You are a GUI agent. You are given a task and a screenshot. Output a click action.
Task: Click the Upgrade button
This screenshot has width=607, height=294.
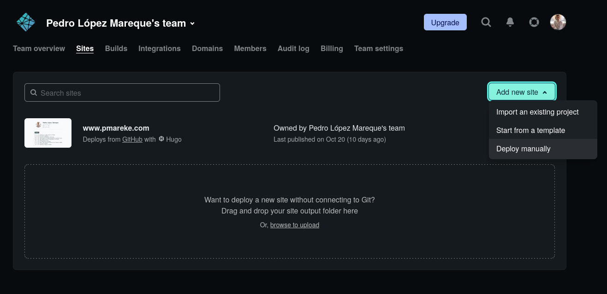coord(445,22)
